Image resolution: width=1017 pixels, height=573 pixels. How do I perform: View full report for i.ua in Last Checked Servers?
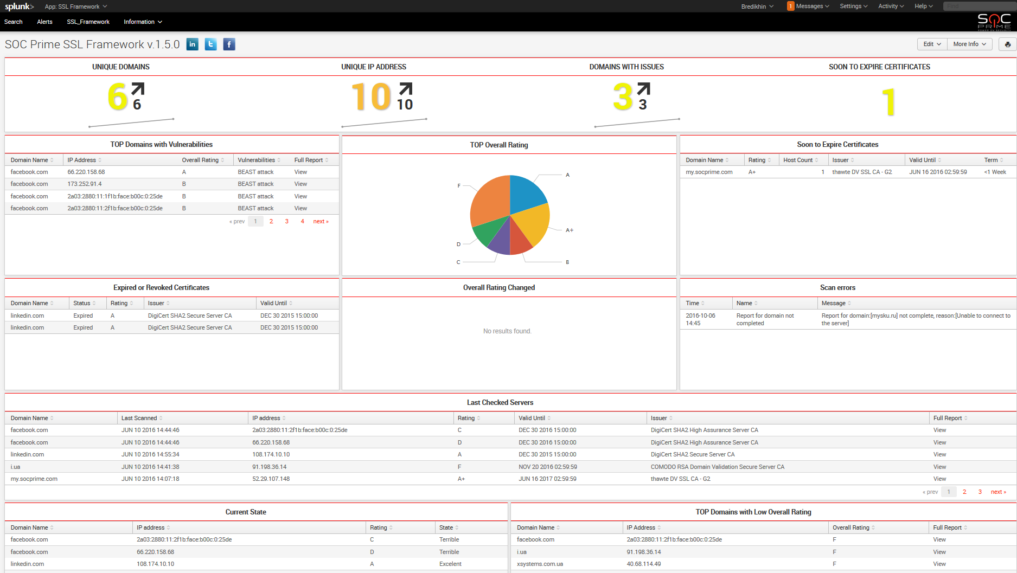tap(939, 467)
